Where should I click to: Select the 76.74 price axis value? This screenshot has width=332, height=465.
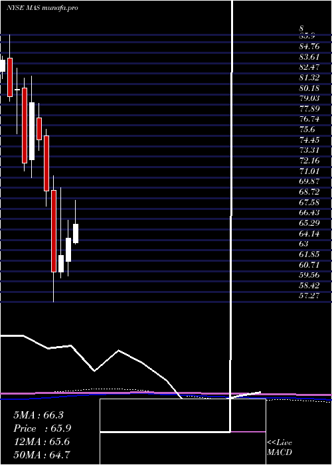(309, 119)
